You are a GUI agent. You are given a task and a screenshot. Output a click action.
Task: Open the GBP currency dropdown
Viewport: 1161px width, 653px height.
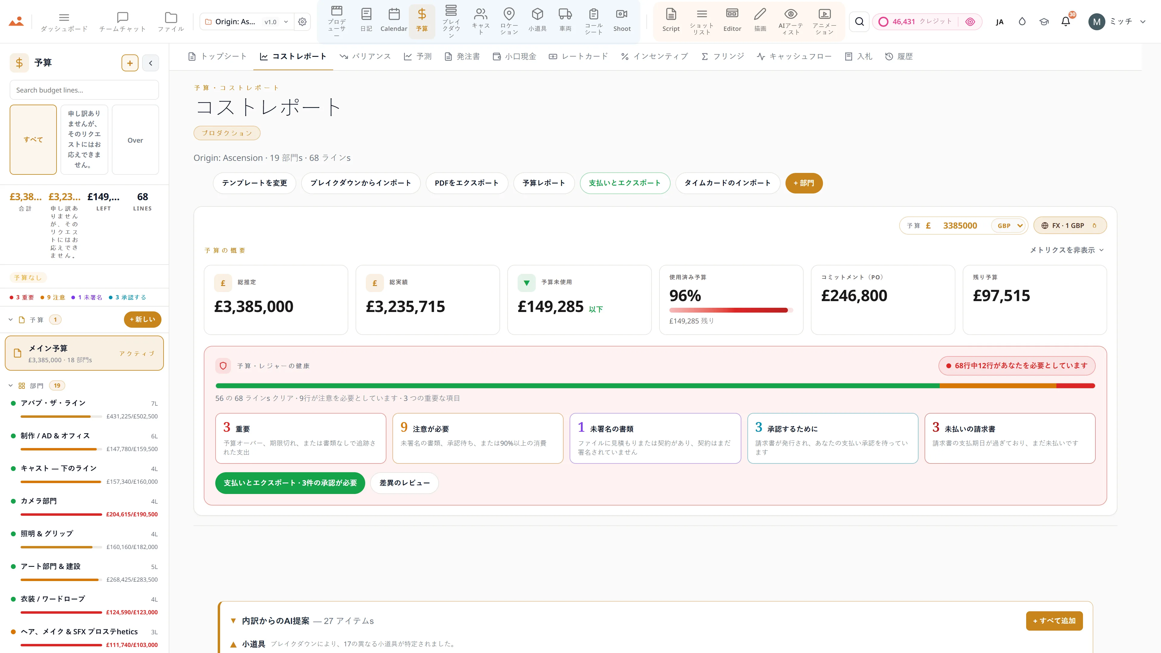coord(1010,225)
